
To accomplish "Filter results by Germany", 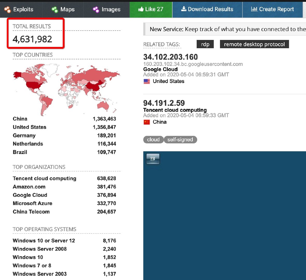I will click(x=24, y=136).
